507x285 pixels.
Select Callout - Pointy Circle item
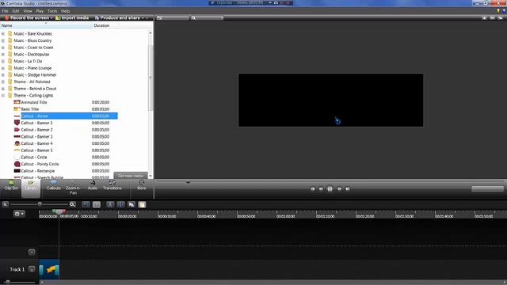click(x=40, y=164)
